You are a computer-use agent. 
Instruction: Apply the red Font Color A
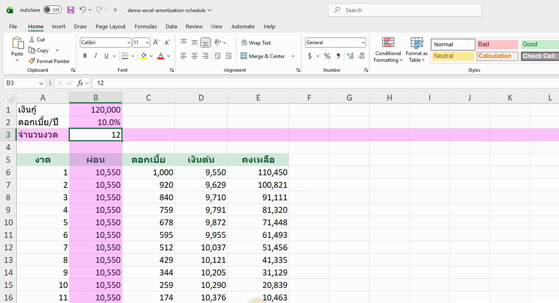[x=161, y=56]
